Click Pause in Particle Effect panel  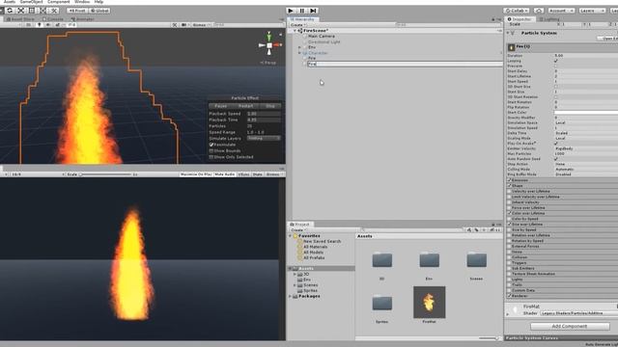tap(221, 106)
